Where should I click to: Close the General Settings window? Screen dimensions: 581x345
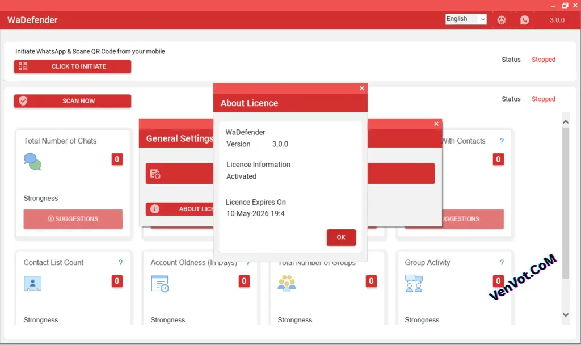tap(436, 124)
